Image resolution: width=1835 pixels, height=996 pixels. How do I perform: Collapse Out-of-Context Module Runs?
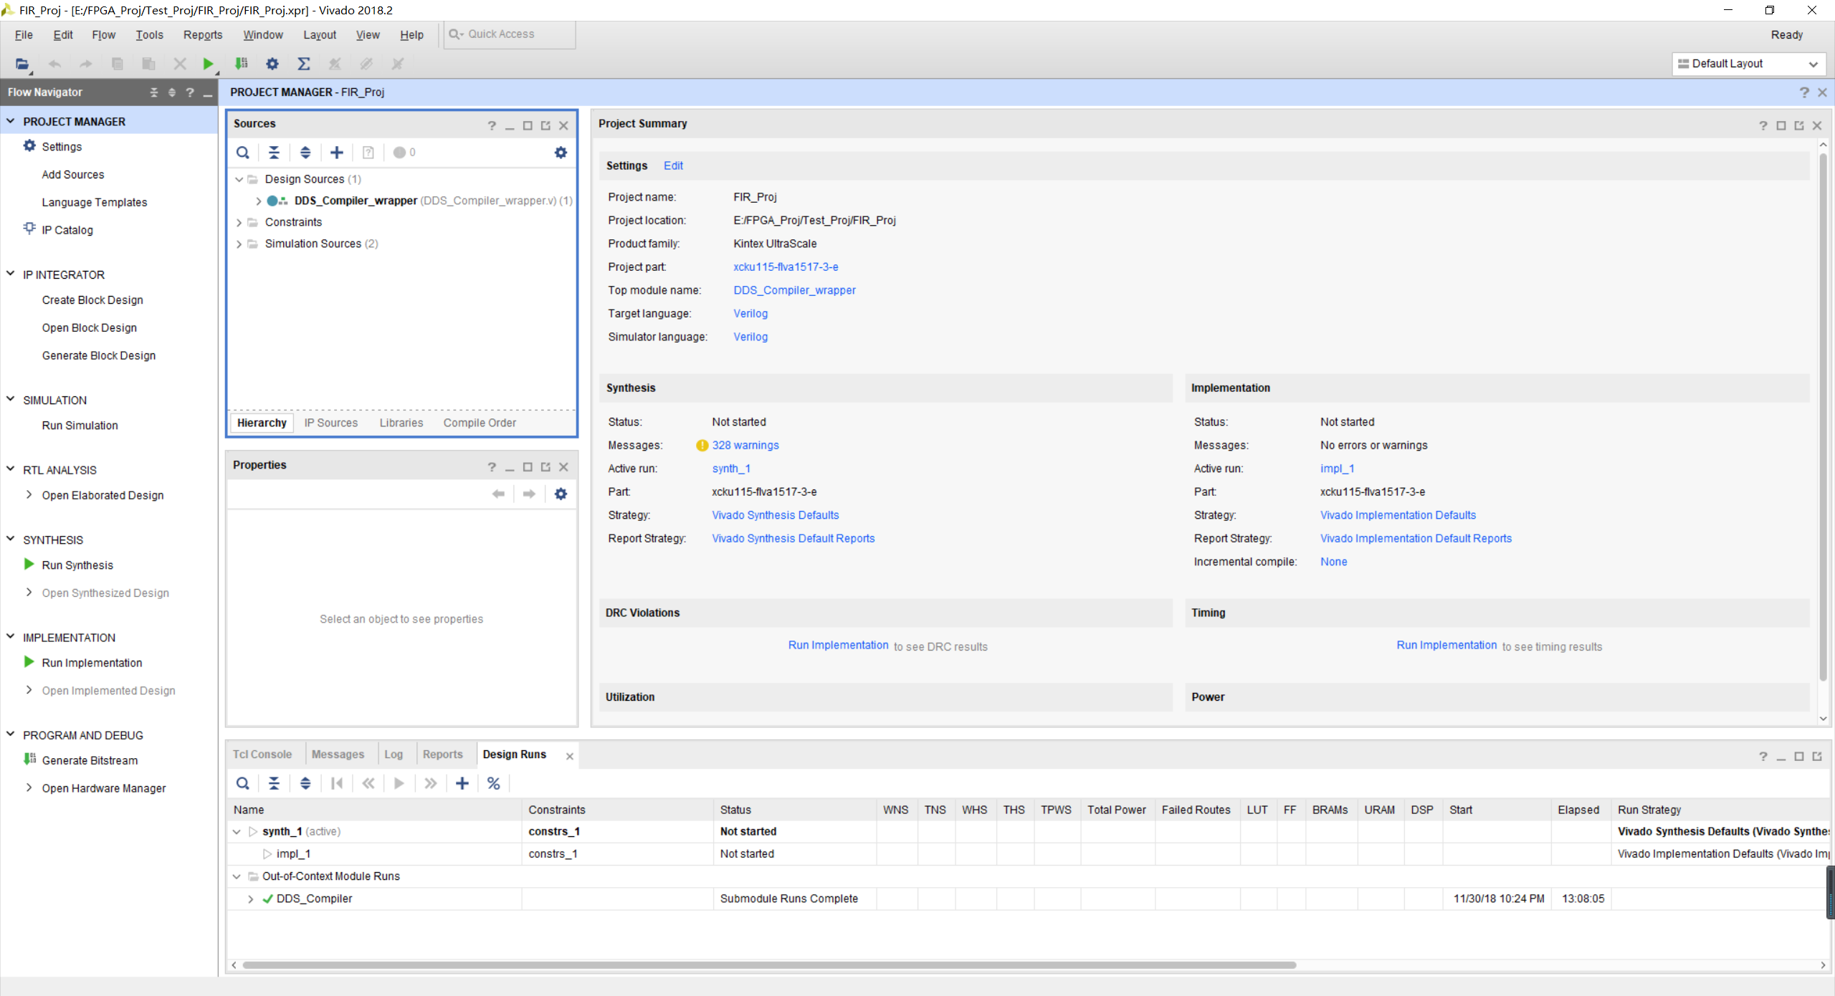[x=237, y=876]
